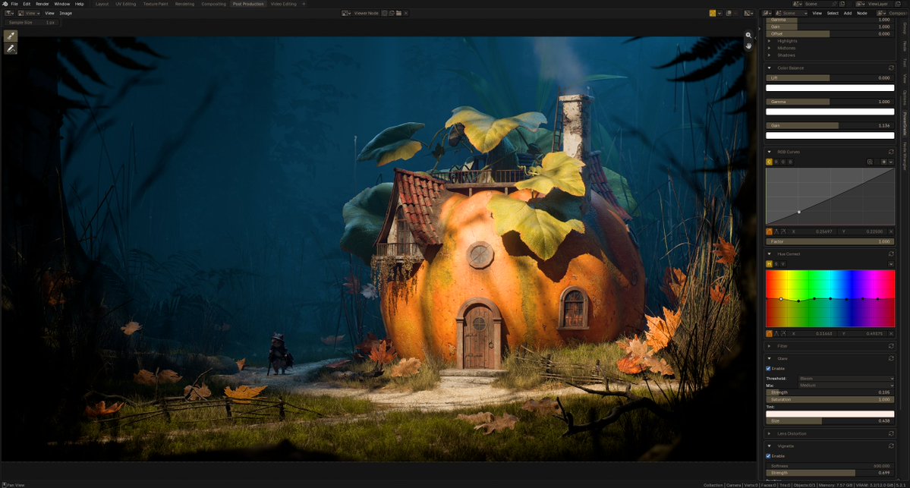Reset the Color Balance section icon

(891, 68)
